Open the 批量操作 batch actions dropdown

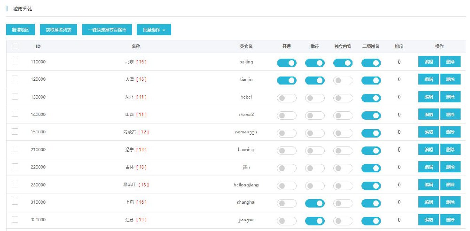154,30
